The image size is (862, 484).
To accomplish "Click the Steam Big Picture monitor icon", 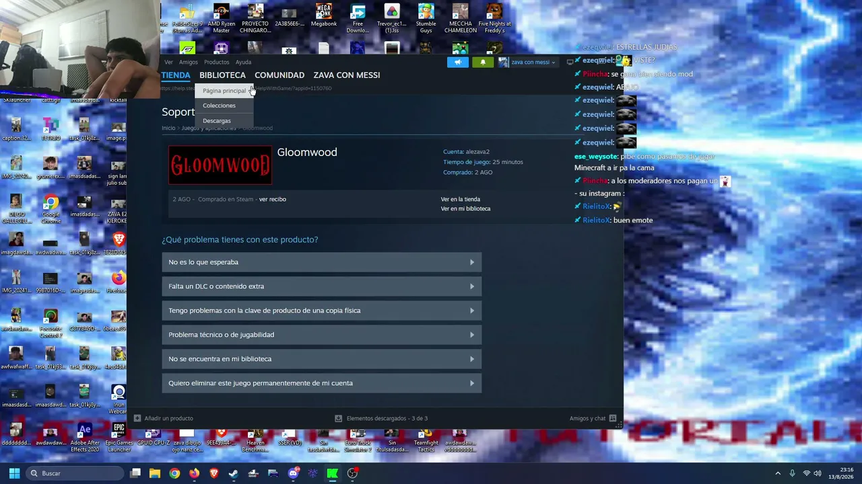I will pyautogui.click(x=570, y=62).
